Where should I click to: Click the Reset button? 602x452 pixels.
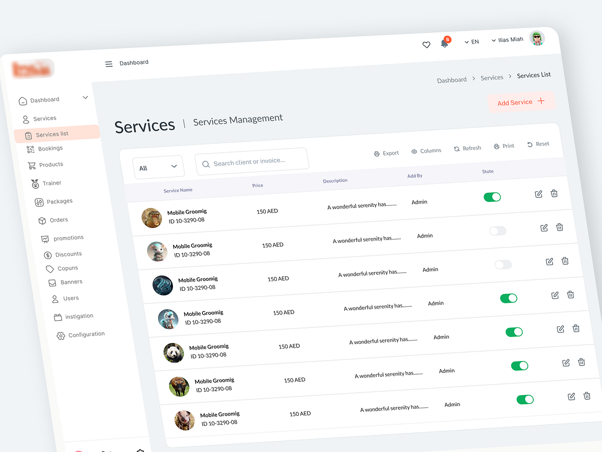538,144
